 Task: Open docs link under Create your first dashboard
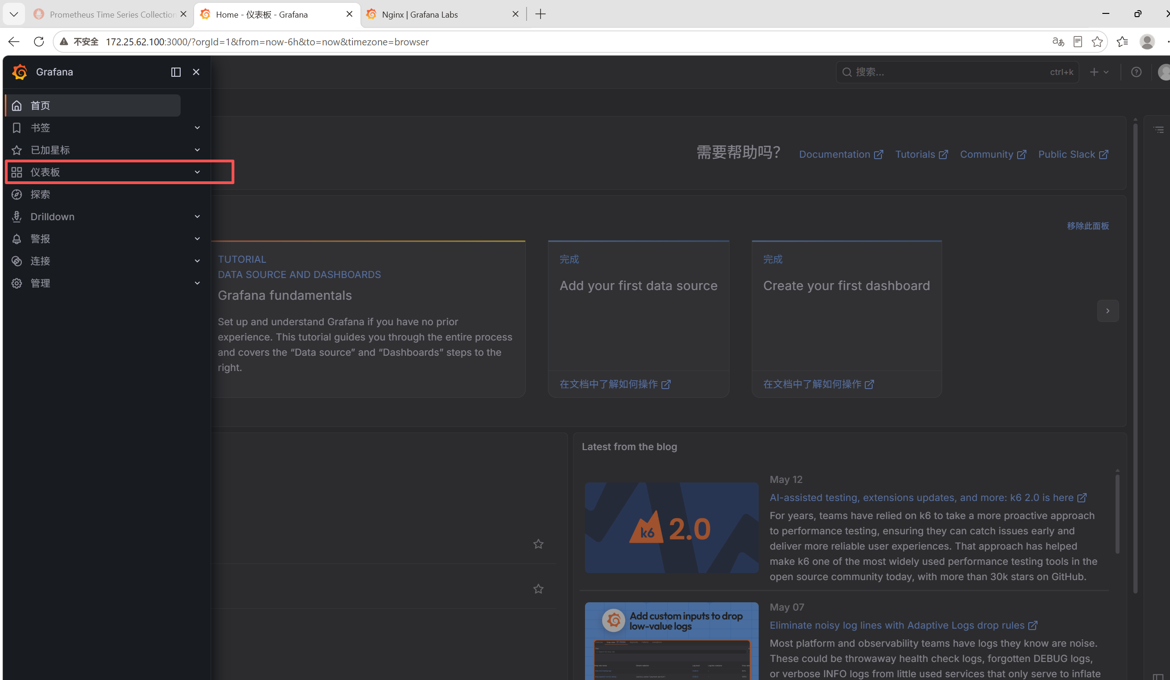[x=818, y=384]
